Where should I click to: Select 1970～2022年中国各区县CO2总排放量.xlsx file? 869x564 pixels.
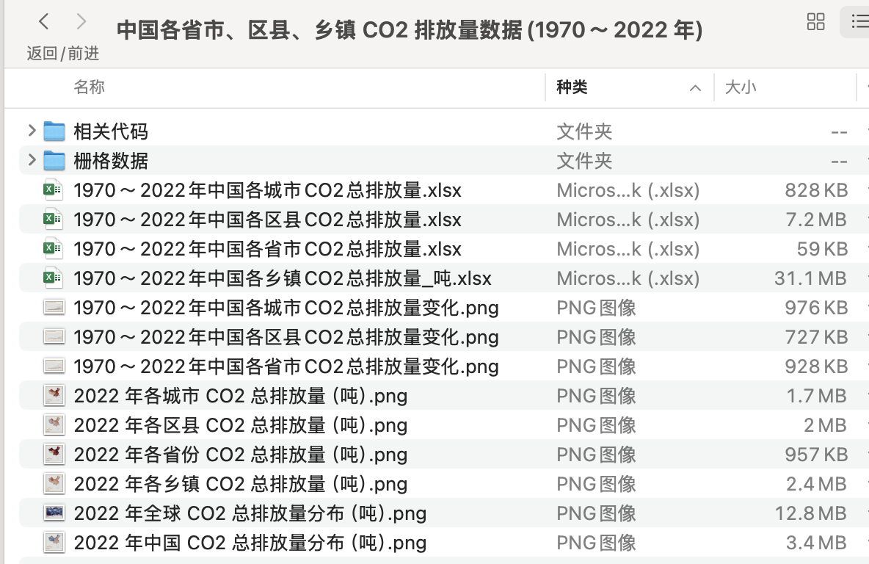click(267, 220)
